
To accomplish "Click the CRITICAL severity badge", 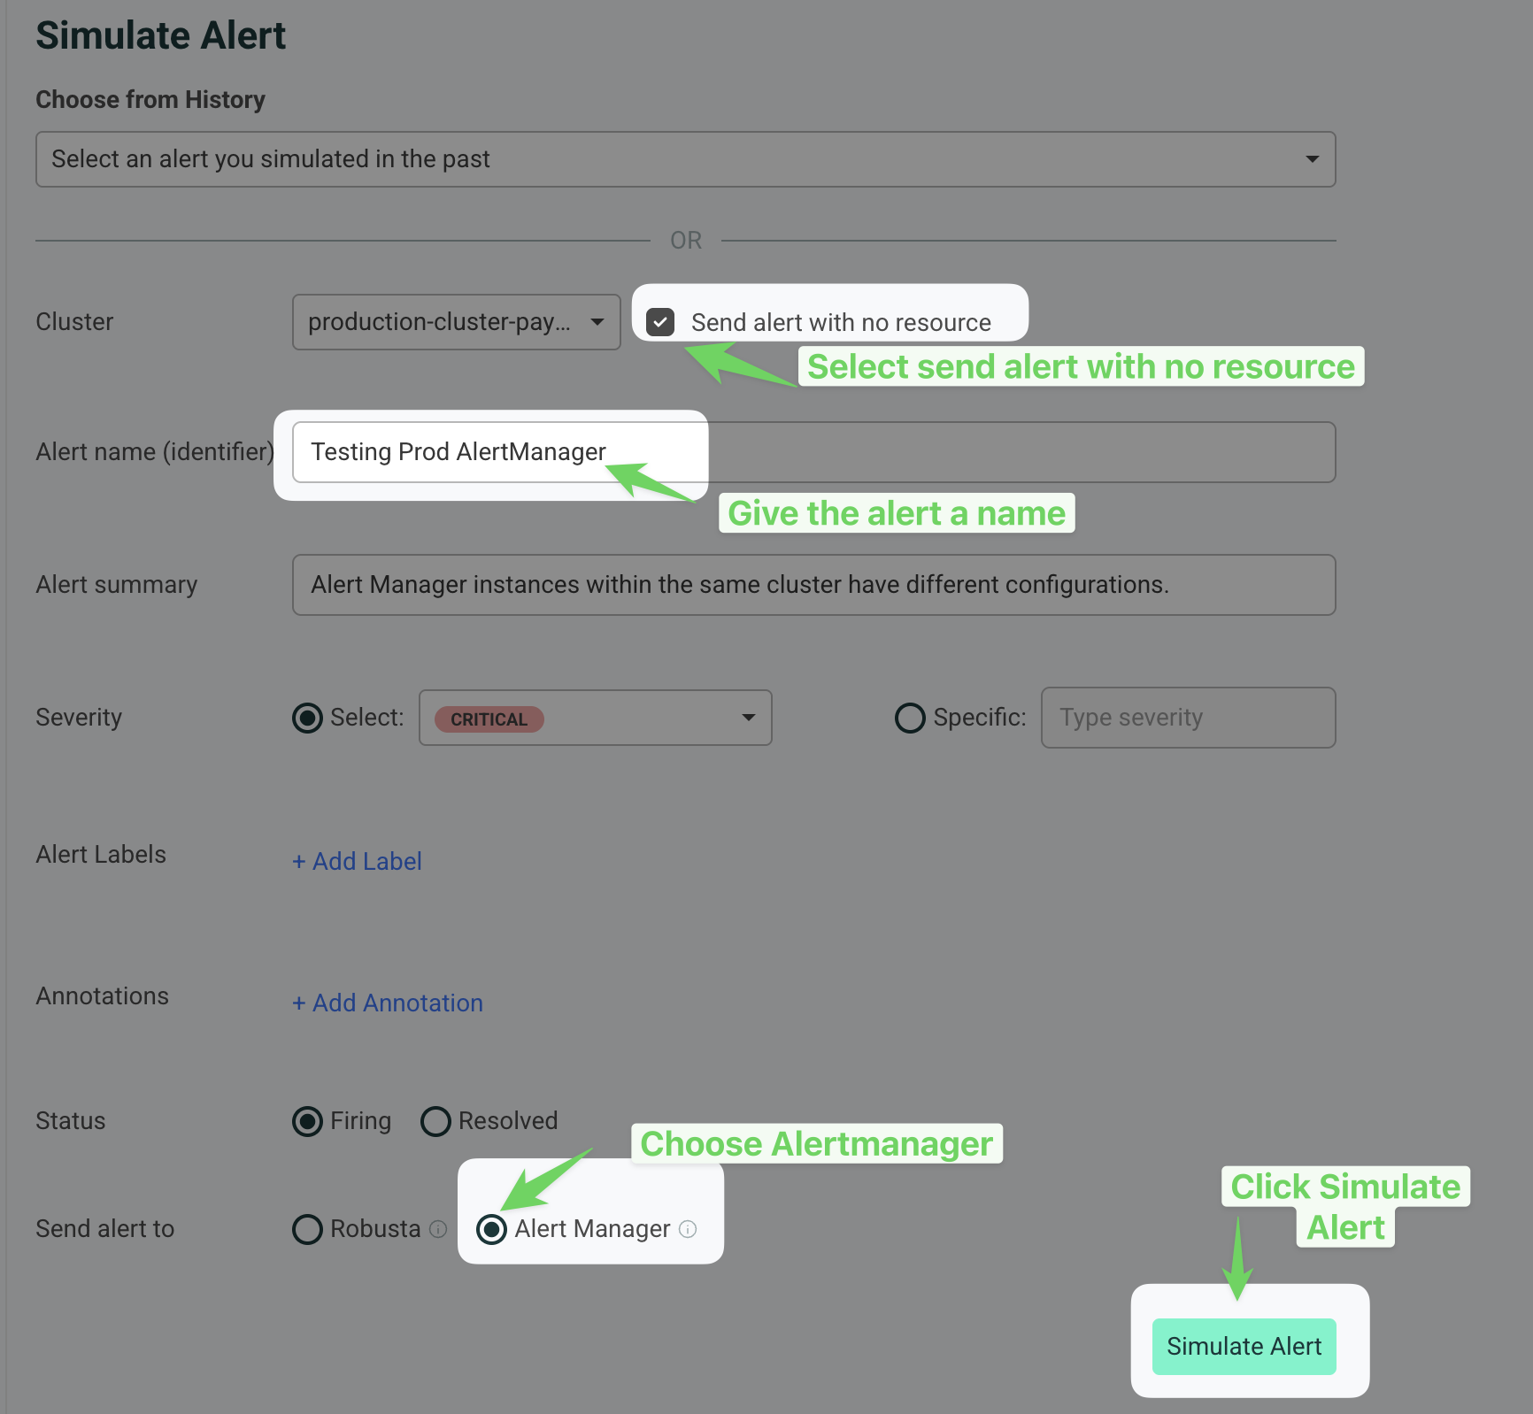I will 489,719.
